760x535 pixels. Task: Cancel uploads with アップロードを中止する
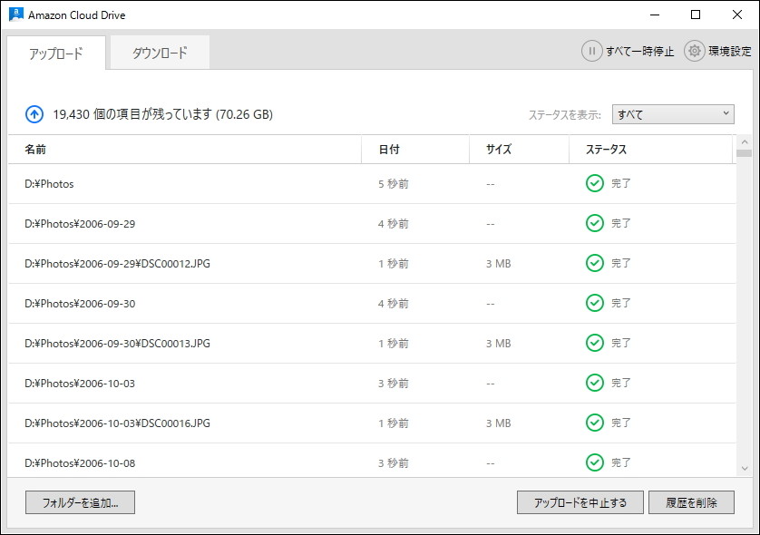(x=580, y=501)
